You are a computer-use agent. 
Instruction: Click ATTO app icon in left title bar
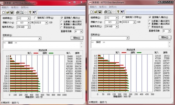(x=2, y=3)
